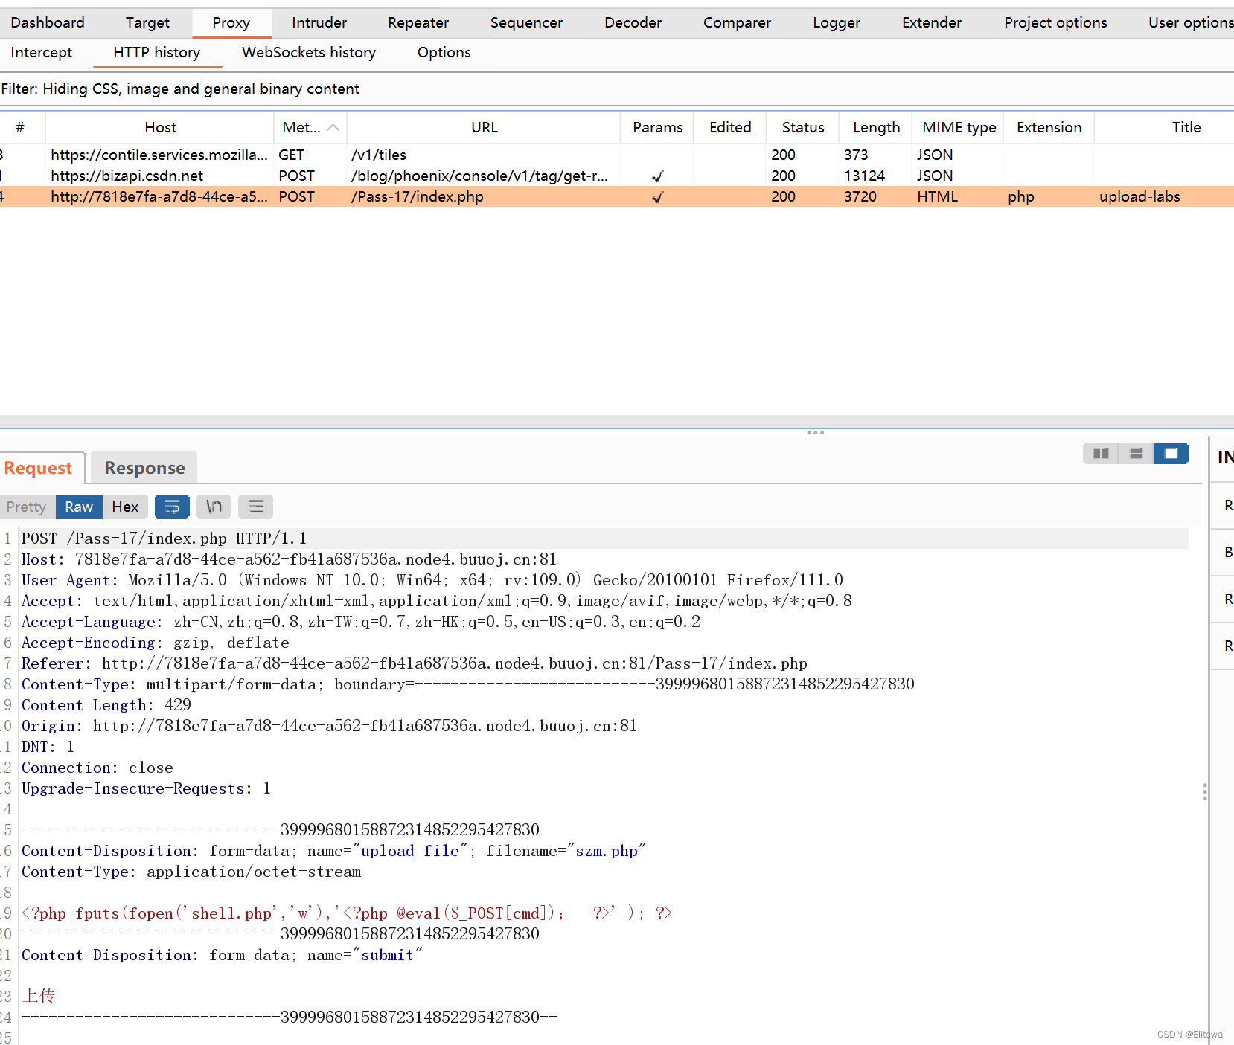Switch to Intercept sub-tab
This screenshot has width=1234, height=1045.
point(42,53)
